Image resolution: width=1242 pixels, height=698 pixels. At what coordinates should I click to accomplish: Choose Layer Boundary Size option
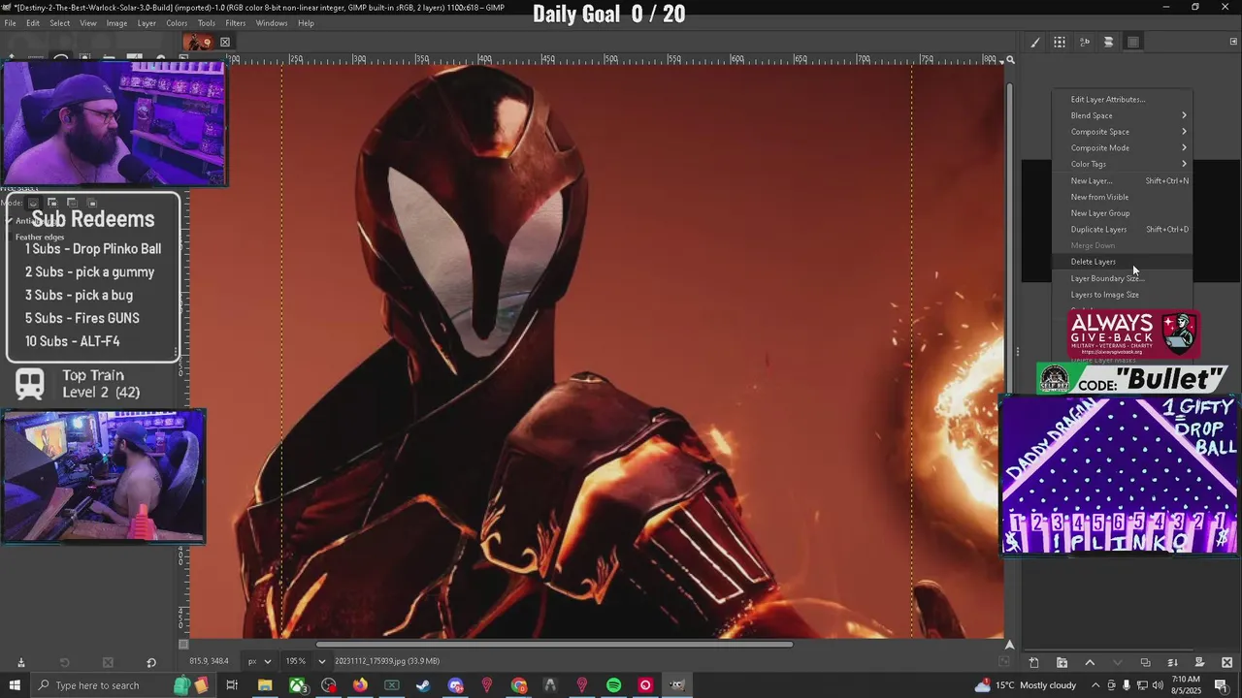[1123, 278]
